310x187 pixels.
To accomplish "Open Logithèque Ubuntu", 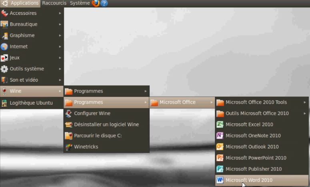I will pyautogui.click(x=32, y=103).
